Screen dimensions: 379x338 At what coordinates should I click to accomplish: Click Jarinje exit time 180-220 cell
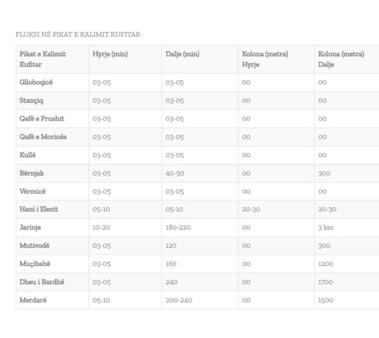point(178,227)
